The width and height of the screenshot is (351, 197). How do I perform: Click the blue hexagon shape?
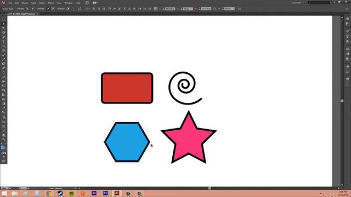(x=127, y=142)
